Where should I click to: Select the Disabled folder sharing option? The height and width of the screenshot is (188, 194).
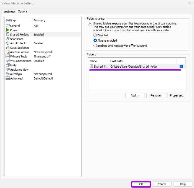(x=95, y=35)
